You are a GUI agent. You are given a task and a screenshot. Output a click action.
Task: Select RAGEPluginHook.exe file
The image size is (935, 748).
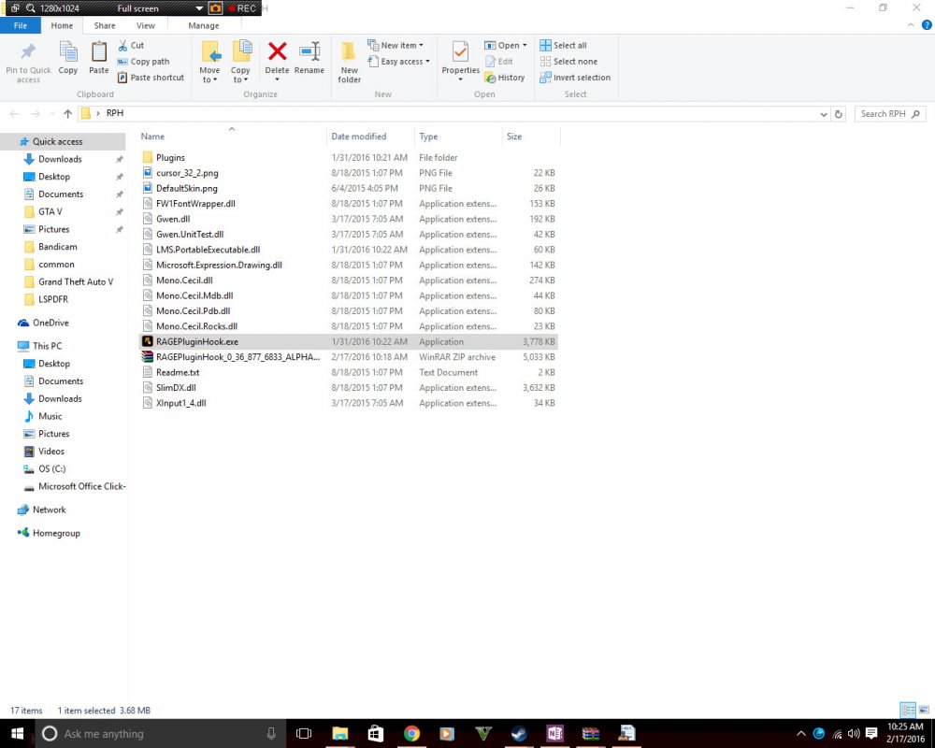[348, 342]
